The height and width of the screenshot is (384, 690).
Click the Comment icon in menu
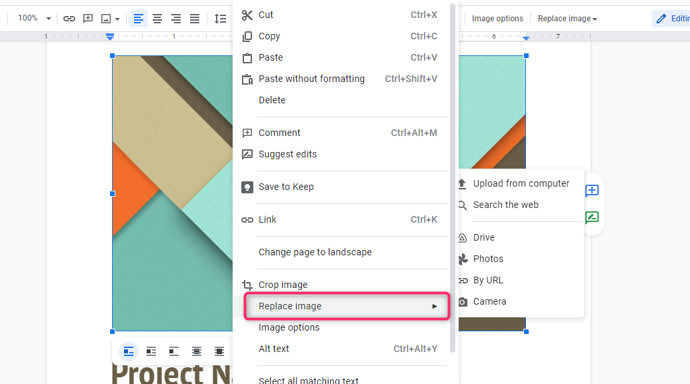pos(247,133)
